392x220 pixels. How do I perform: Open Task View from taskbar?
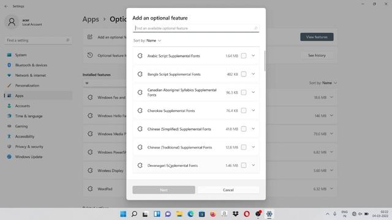click(145, 214)
